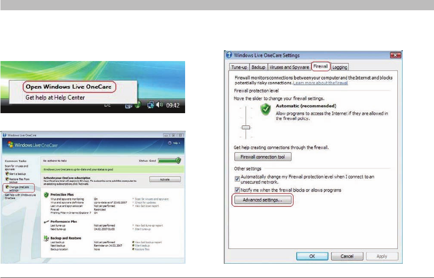Click Scan for viruses link under Protection Plus
This screenshot has height=278, width=434.
151,199
